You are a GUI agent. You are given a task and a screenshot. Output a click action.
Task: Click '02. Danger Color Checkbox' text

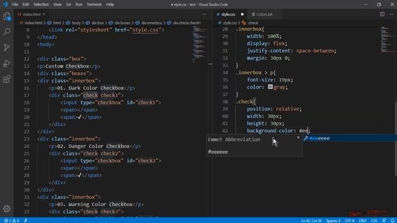point(94,146)
